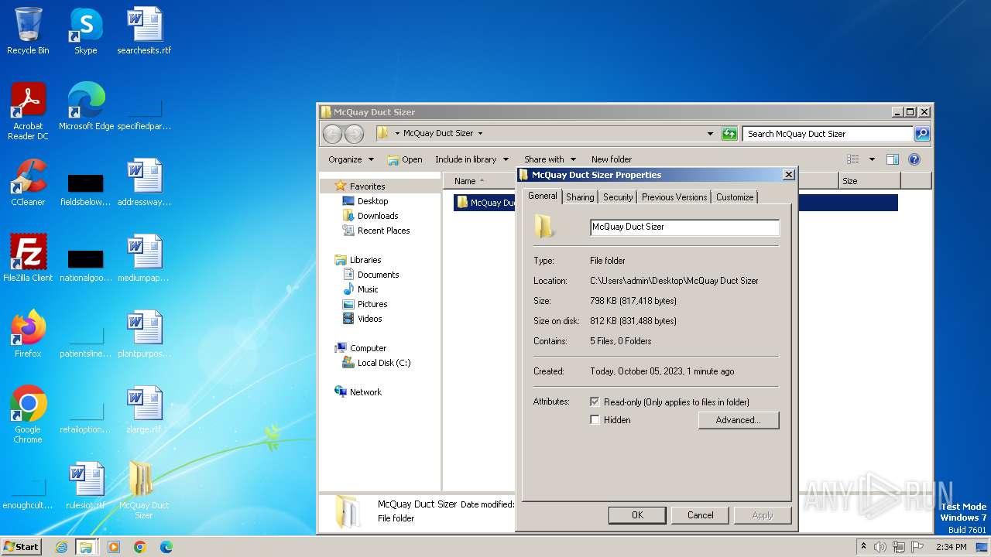Open Explorer help question mark icon
The image size is (991, 557).
[x=914, y=159]
